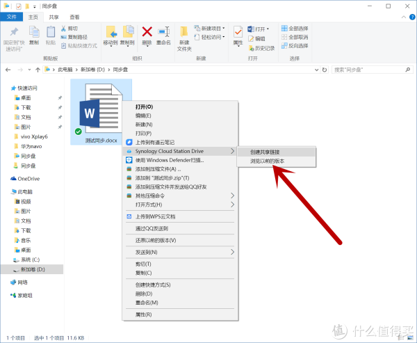Open the recent locations dropdown arrow
417x343 pixels.
29,70
